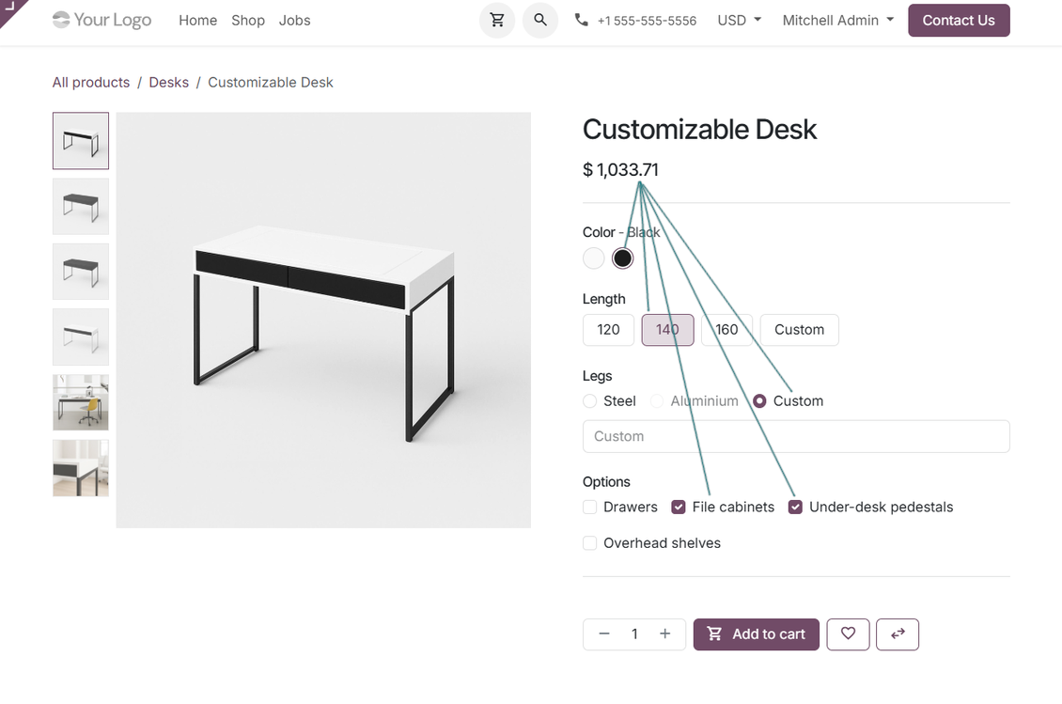
Task: Select the thumbnail with yellow chair
Action: tap(81, 402)
